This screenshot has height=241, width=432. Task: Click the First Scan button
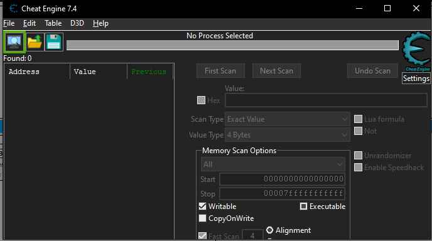220,71
